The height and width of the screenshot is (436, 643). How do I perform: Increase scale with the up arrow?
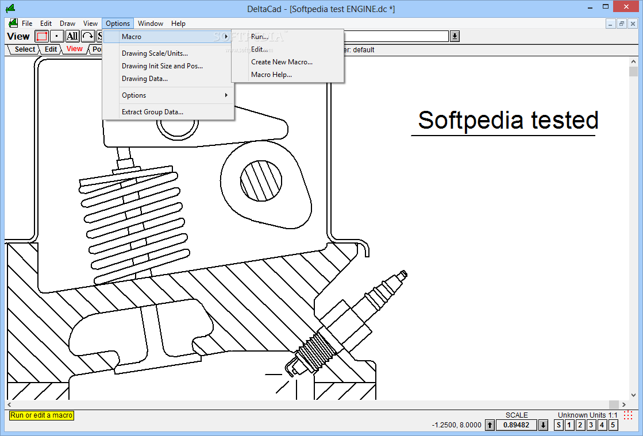pos(490,425)
